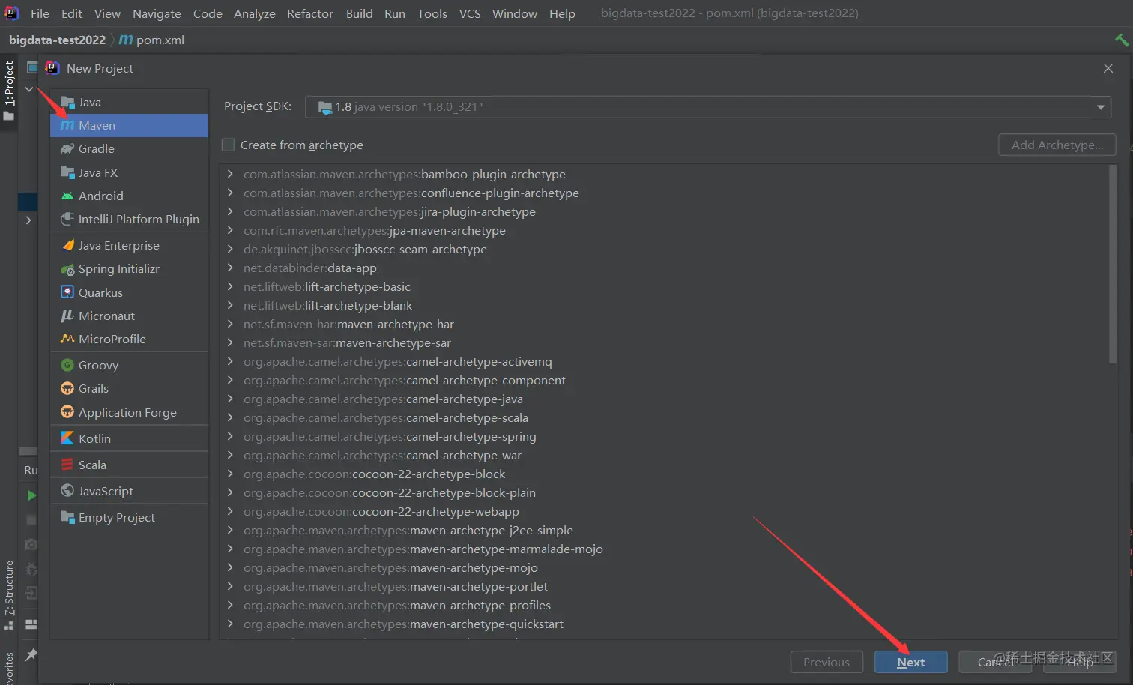The width and height of the screenshot is (1133, 685).
Task: Open the Navigate menu
Action: (x=157, y=13)
